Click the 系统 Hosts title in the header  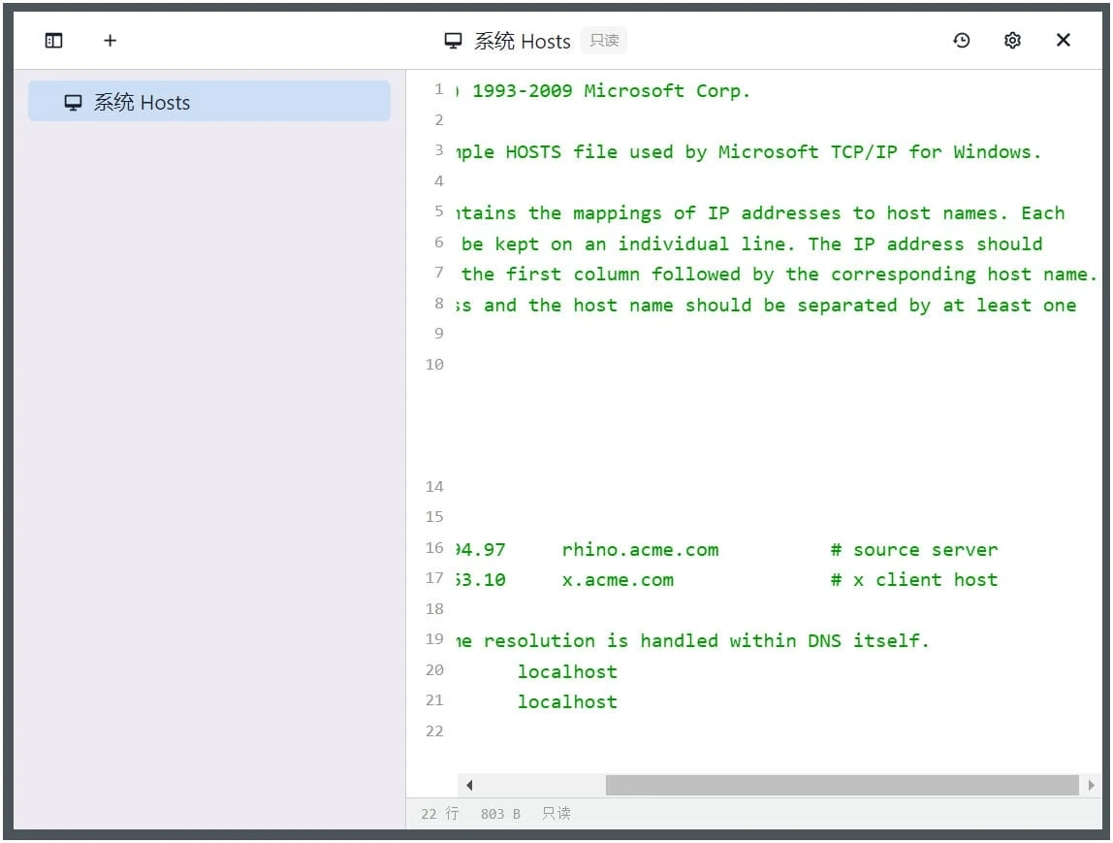(522, 41)
